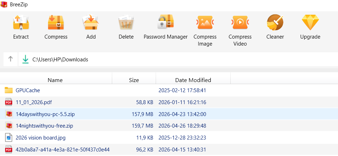Click the Upgrade diamond icon
Viewport: 338px width, 156px height.
point(310,23)
